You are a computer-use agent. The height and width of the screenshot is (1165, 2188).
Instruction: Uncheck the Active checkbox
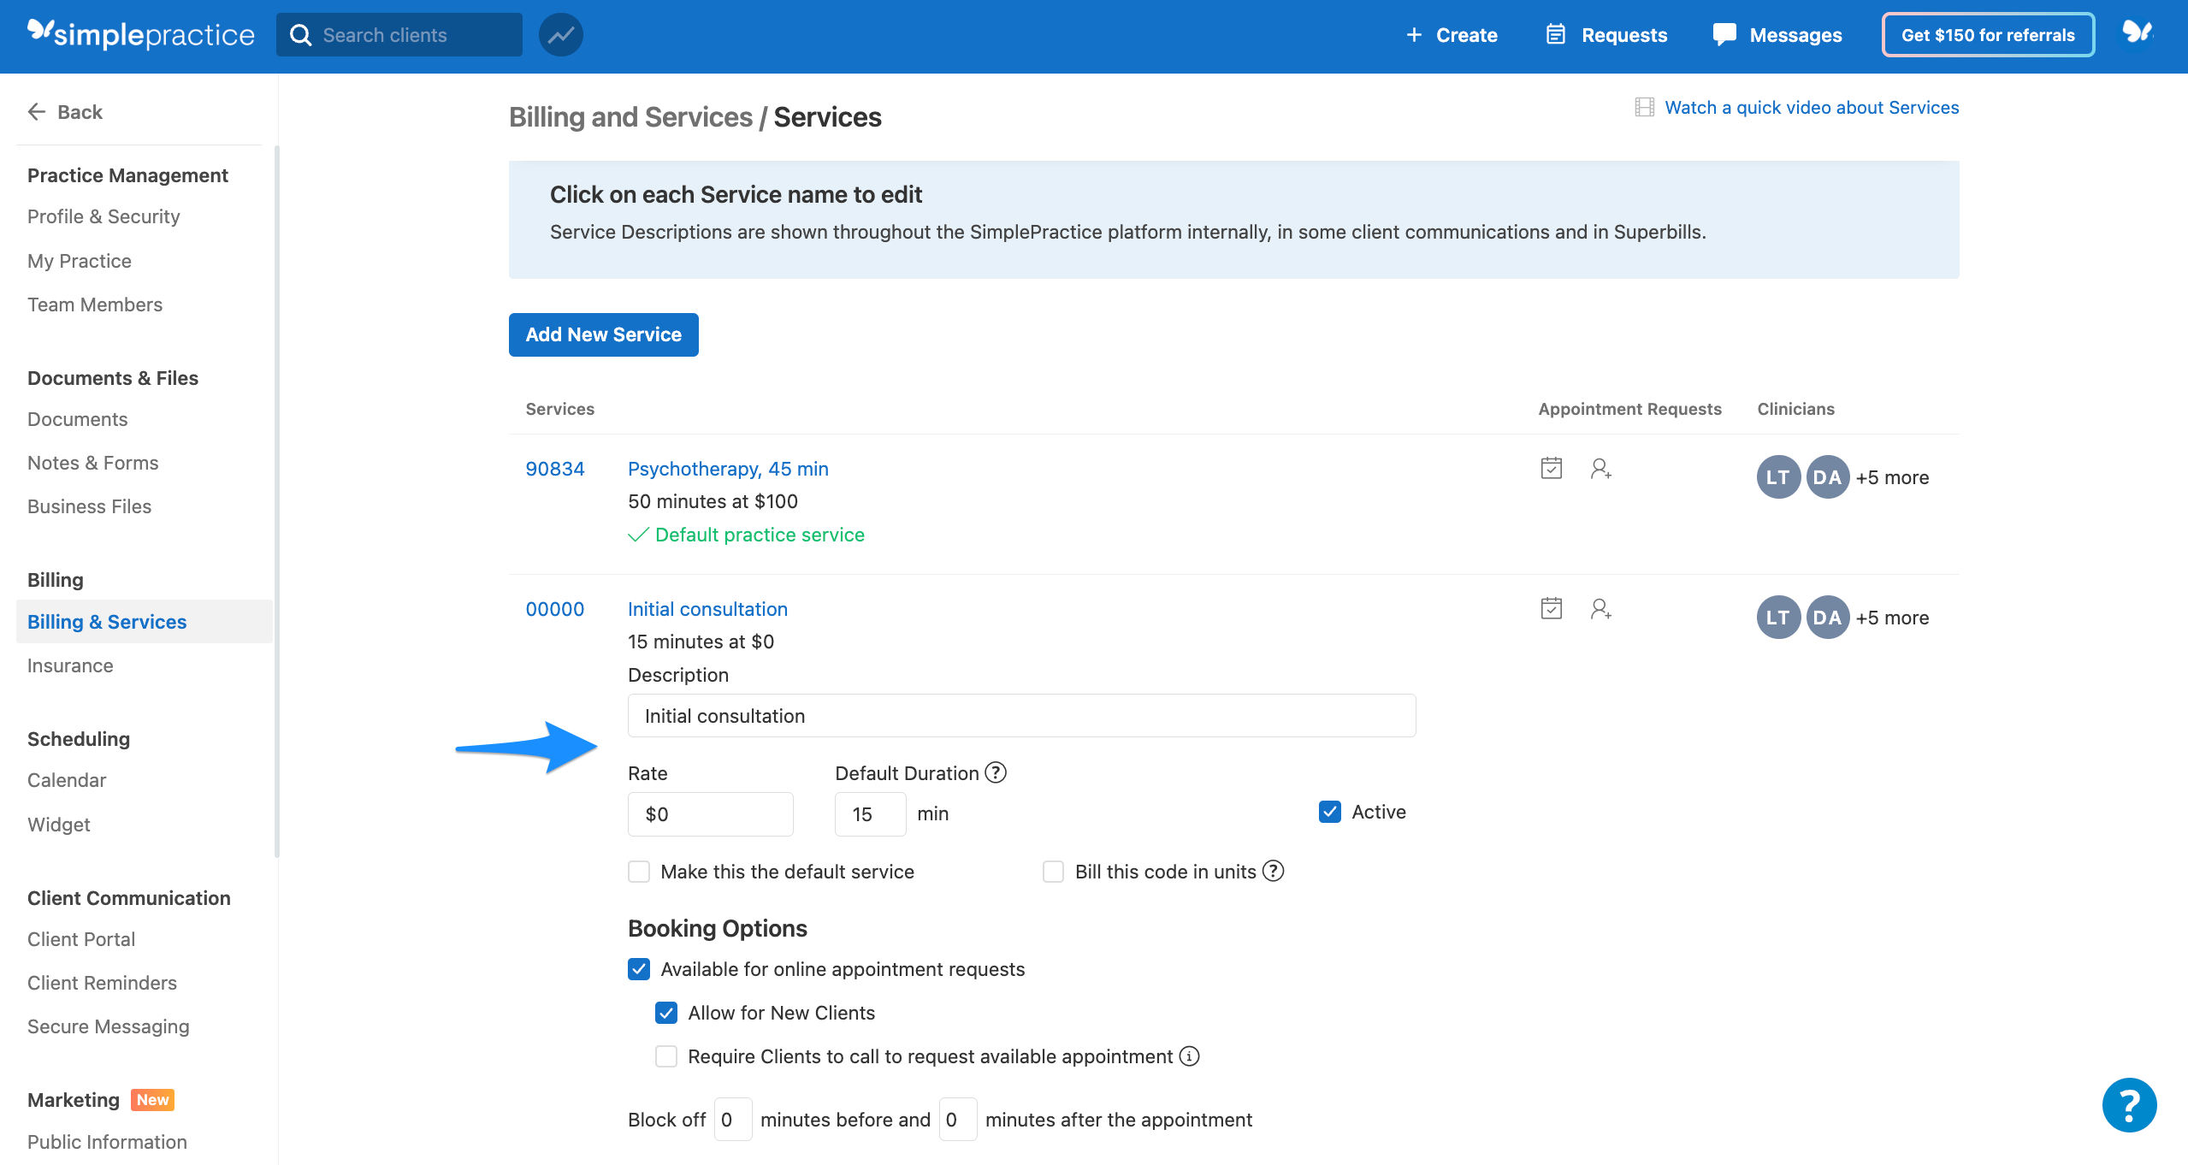coord(1328,812)
